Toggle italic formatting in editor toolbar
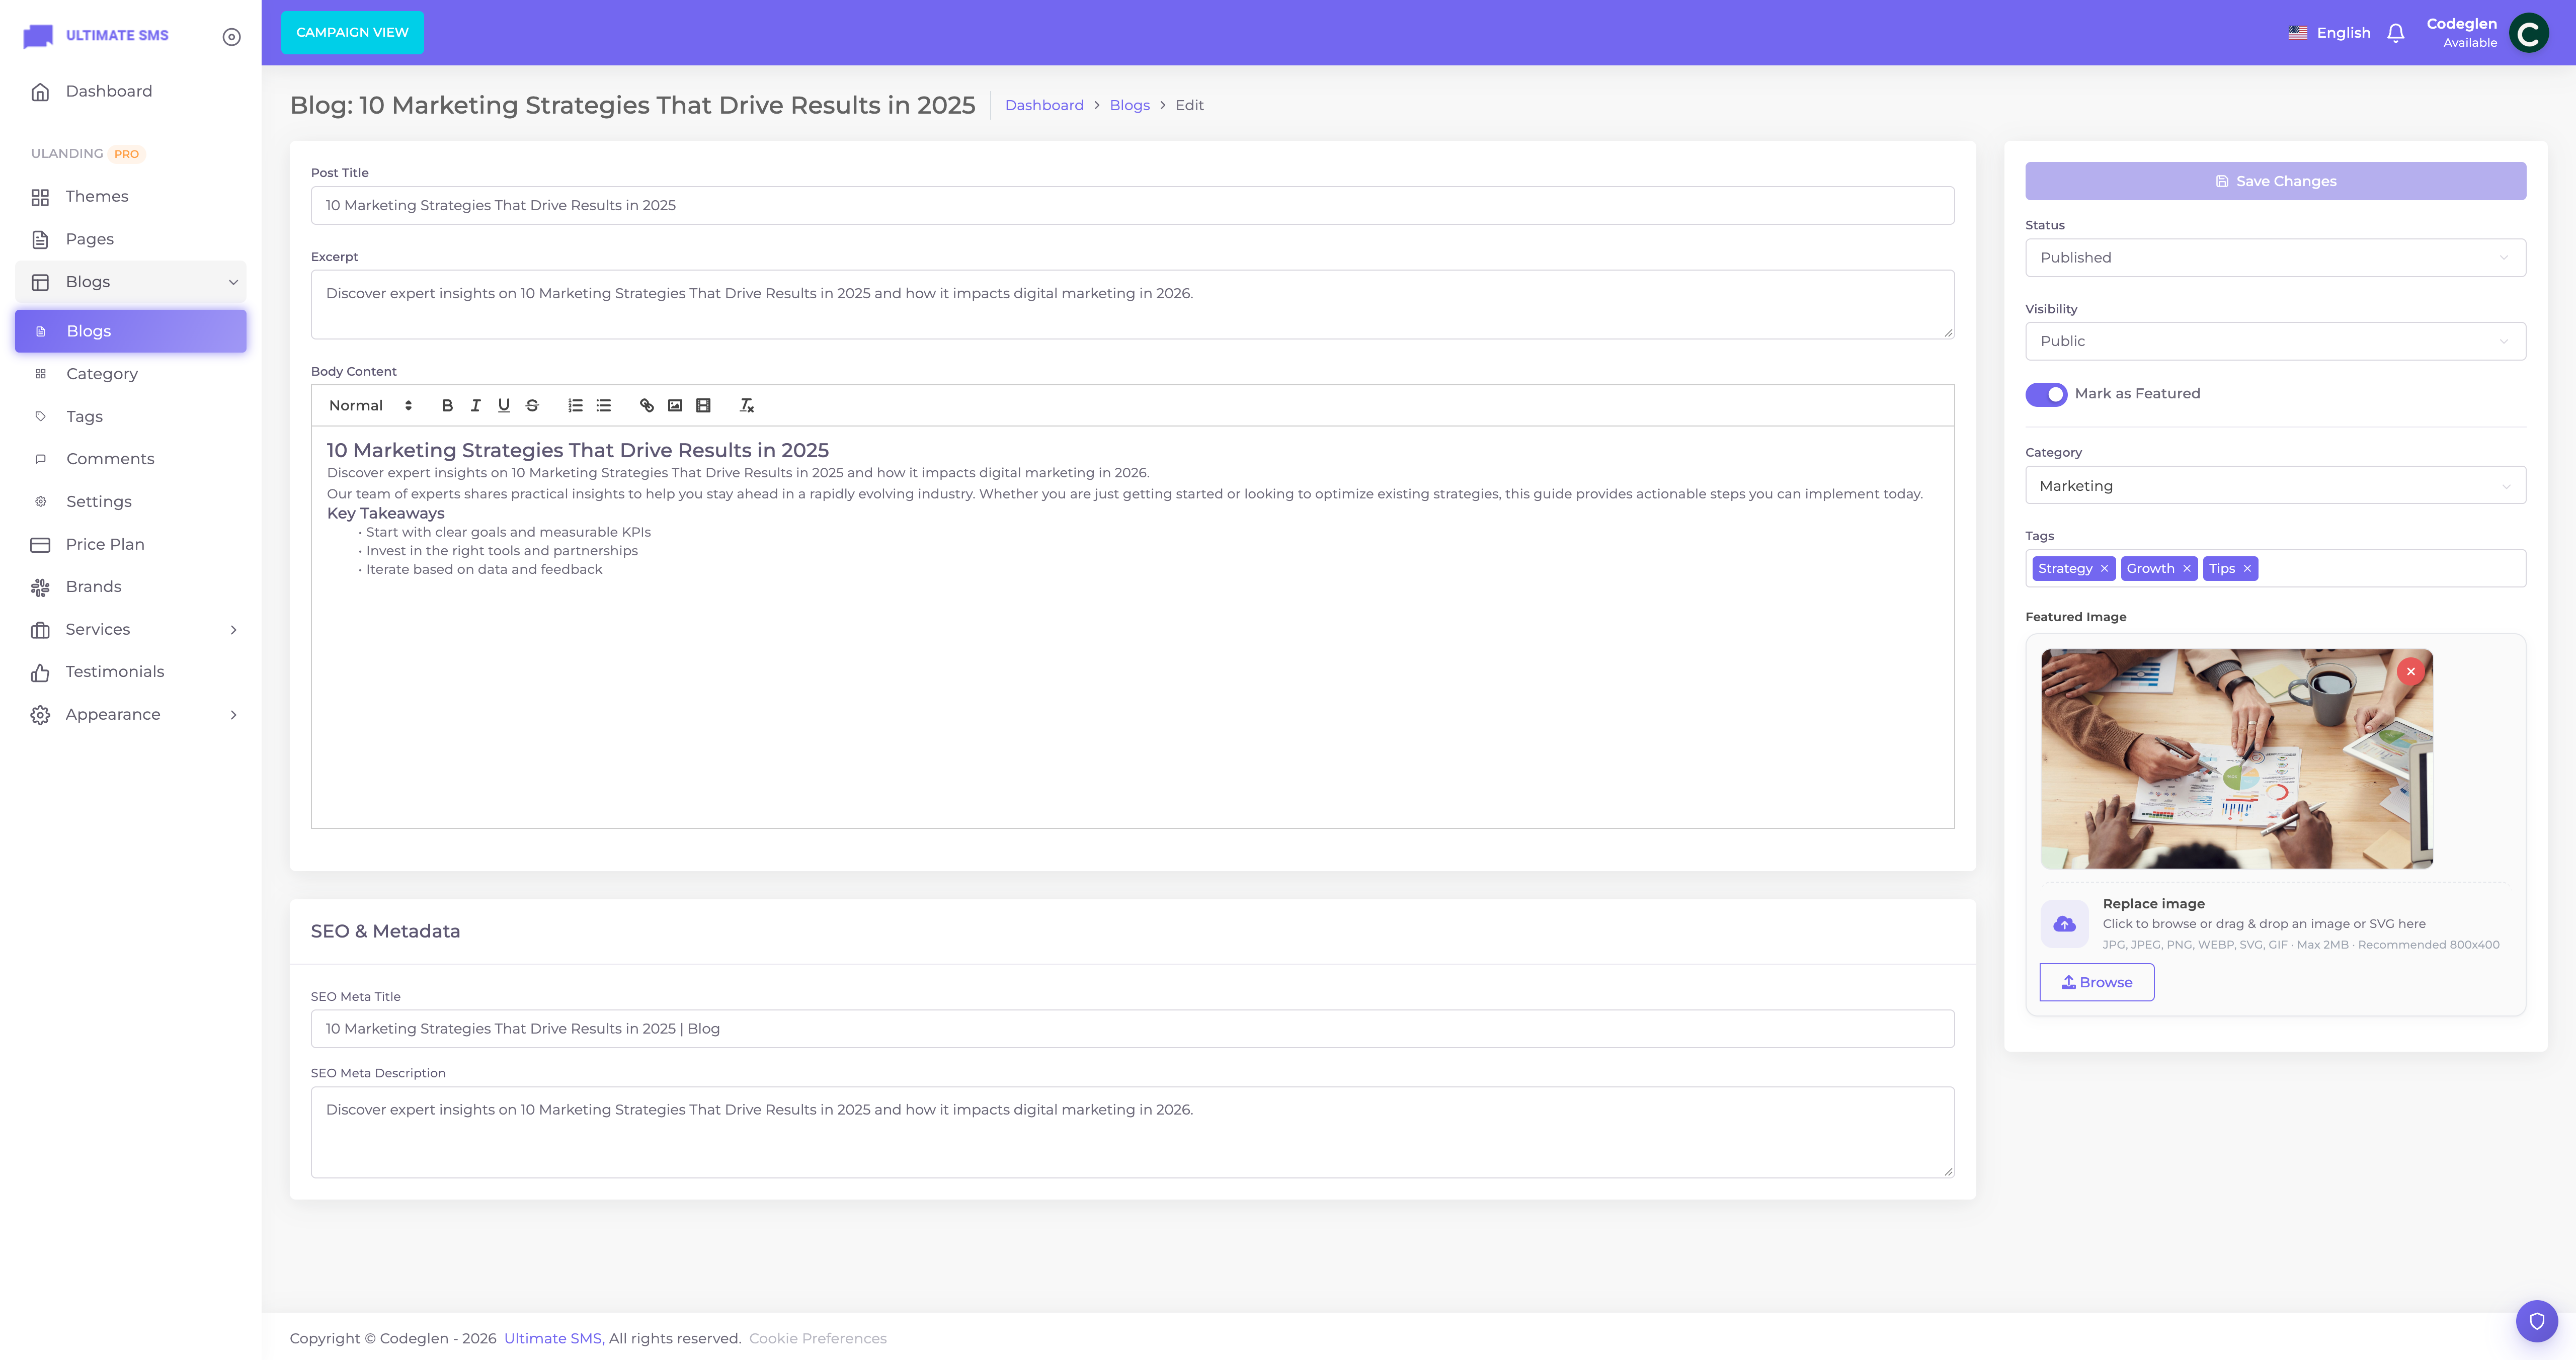The image size is (2576, 1360). [475, 405]
